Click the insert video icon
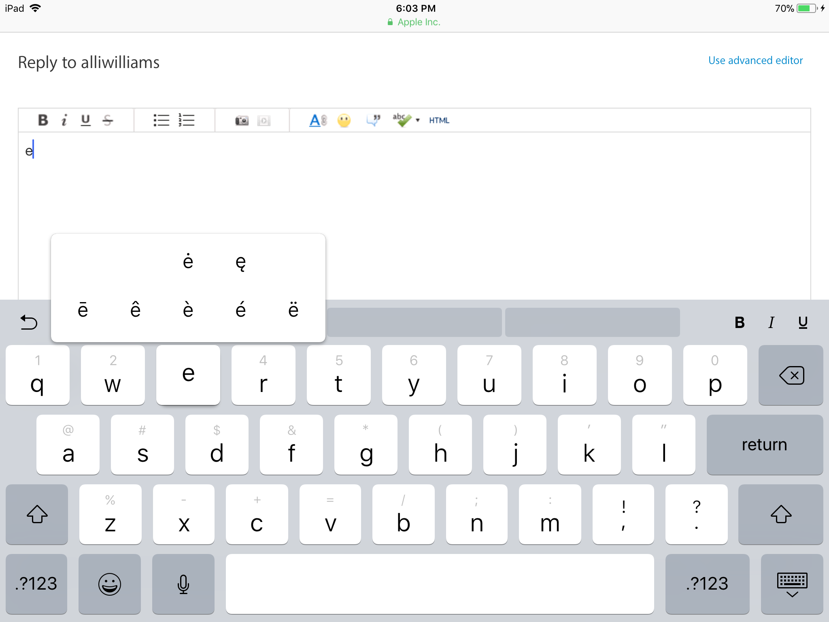 [x=264, y=121]
